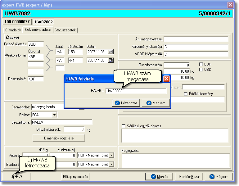Screen dimensions: 239x186
Task: Click Megjegyzés text area
Action: (176, 161)
